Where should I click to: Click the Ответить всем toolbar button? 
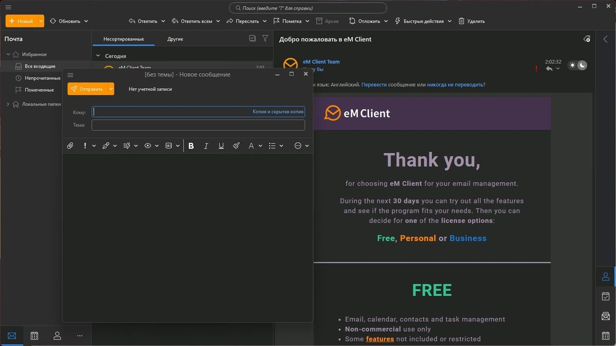point(191,21)
